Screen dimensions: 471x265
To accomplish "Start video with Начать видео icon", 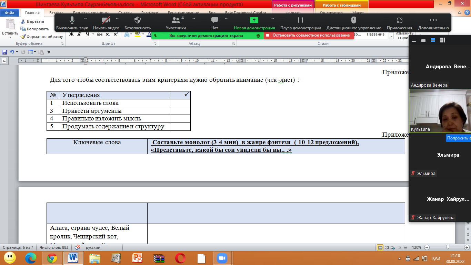I will (x=106, y=23).
